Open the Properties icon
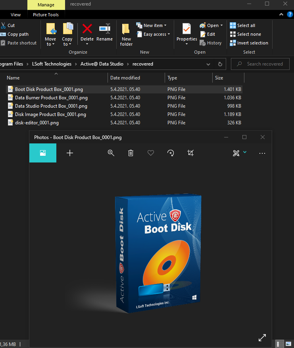The height and width of the screenshot is (348, 294). click(x=186, y=29)
